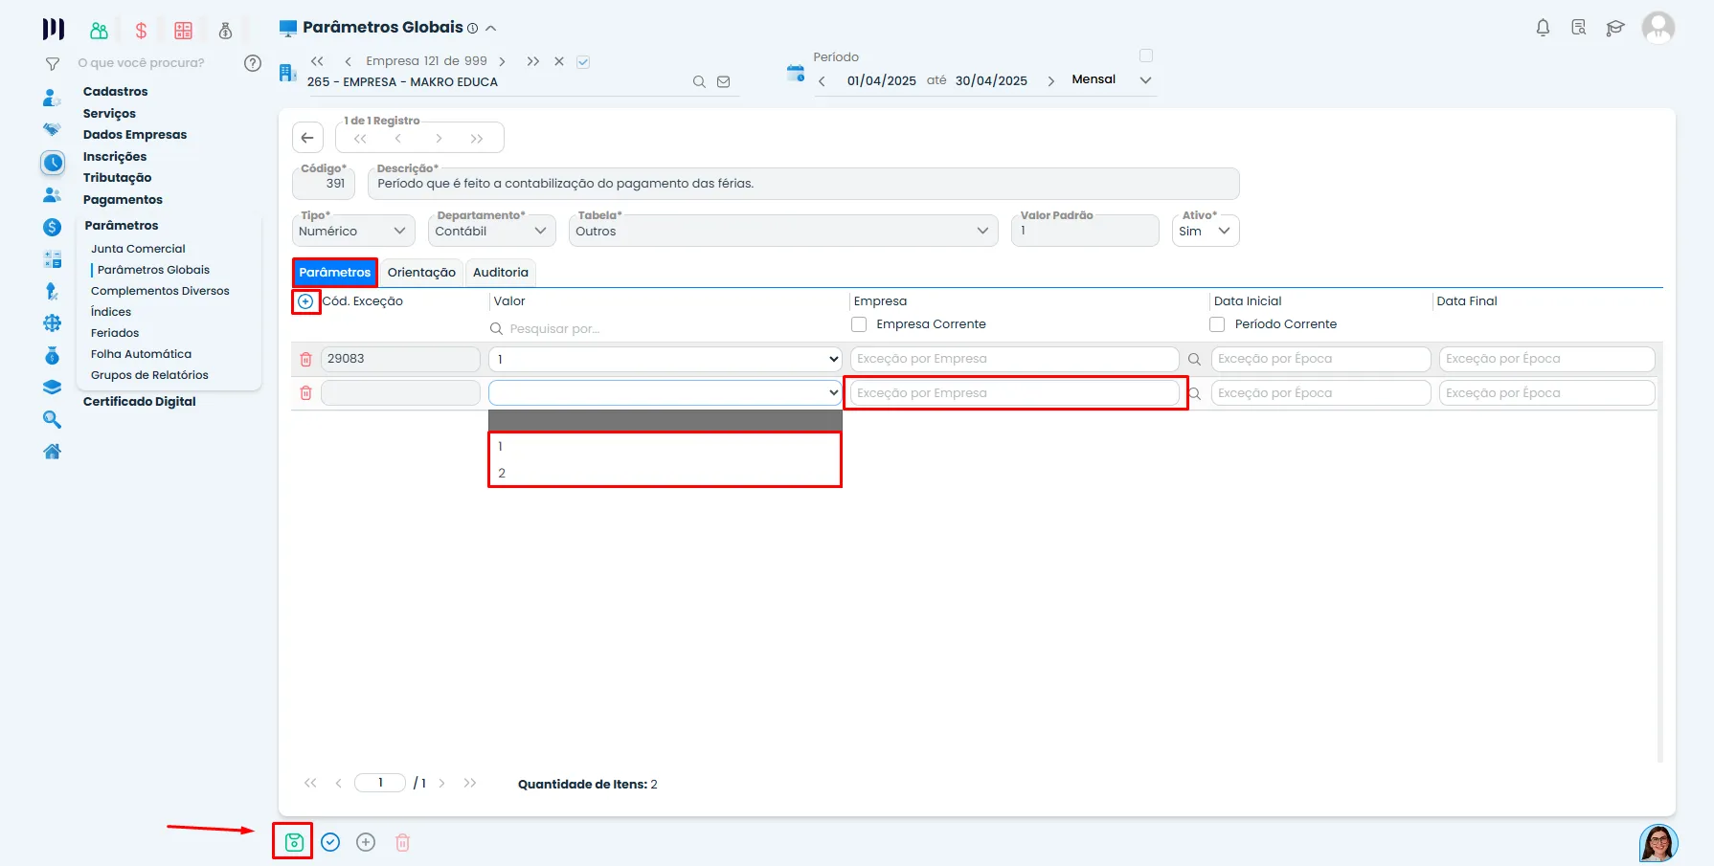Image resolution: width=1714 pixels, height=866 pixels.
Task: Open the Departamento Contábil dropdown
Action: (x=491, y=231)
